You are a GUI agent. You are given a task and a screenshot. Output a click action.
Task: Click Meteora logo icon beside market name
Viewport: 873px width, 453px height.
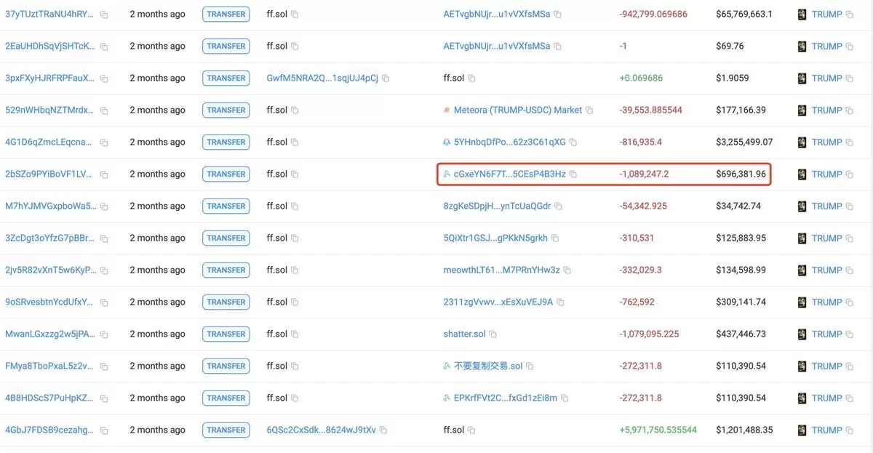447,111
